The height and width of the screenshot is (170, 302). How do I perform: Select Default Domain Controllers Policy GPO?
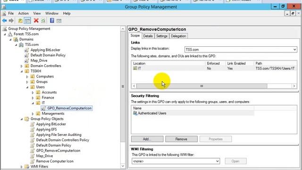point(63,140)
